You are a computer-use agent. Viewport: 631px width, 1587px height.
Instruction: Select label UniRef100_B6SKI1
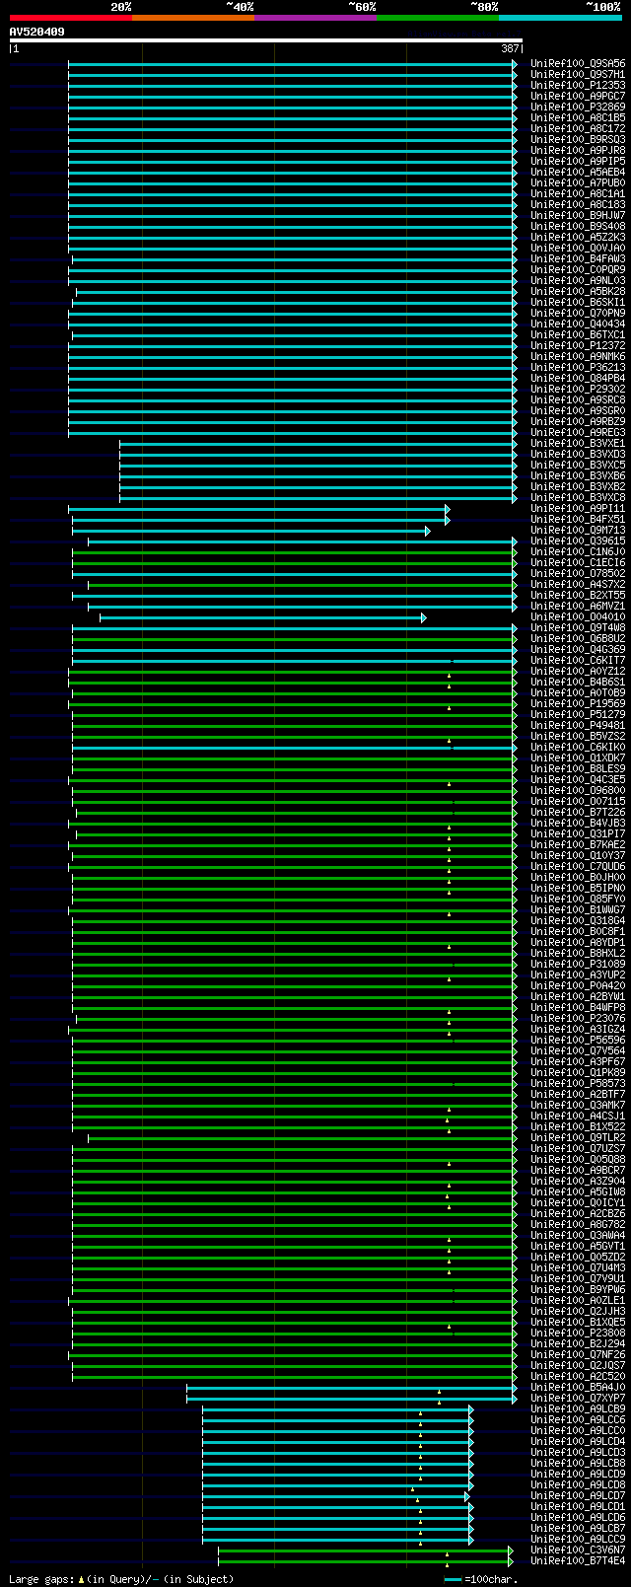[x=578, y=302]
